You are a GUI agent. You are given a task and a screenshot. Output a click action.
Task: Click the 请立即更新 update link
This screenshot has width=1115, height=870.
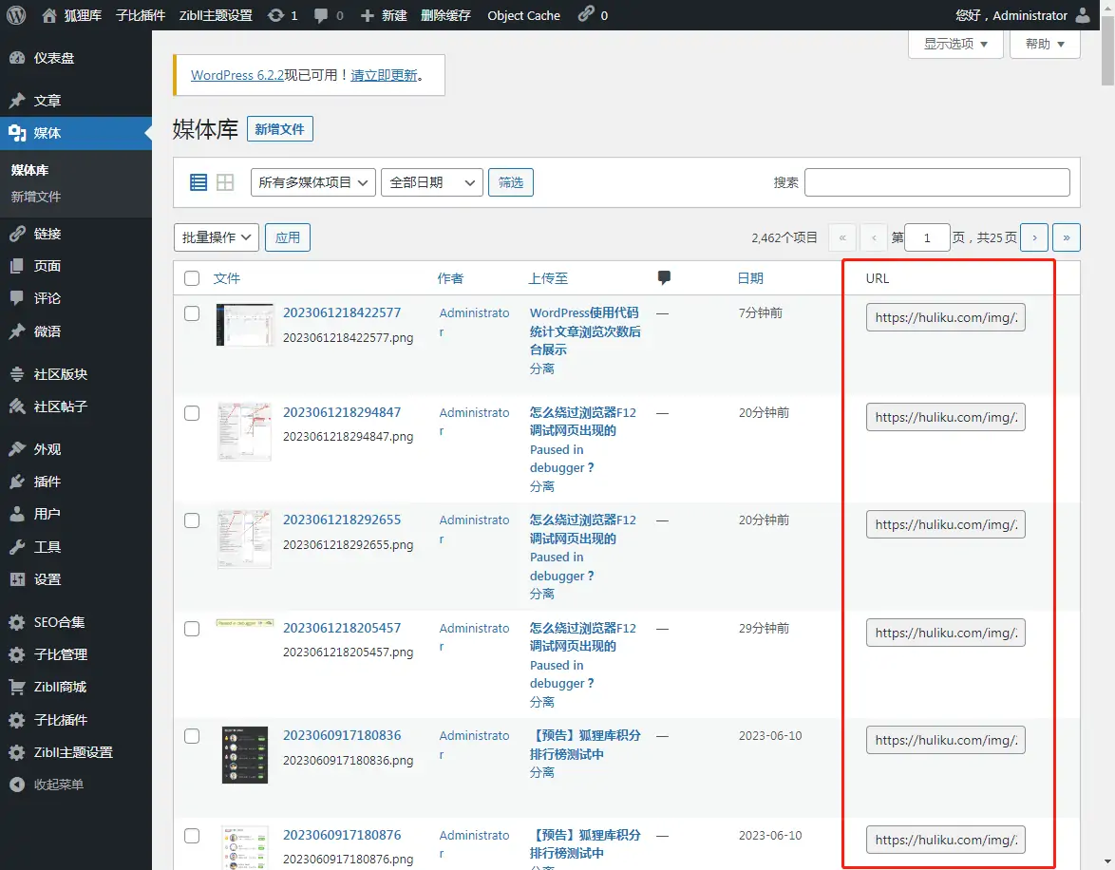pyautogui.click(x=385, y=75)
